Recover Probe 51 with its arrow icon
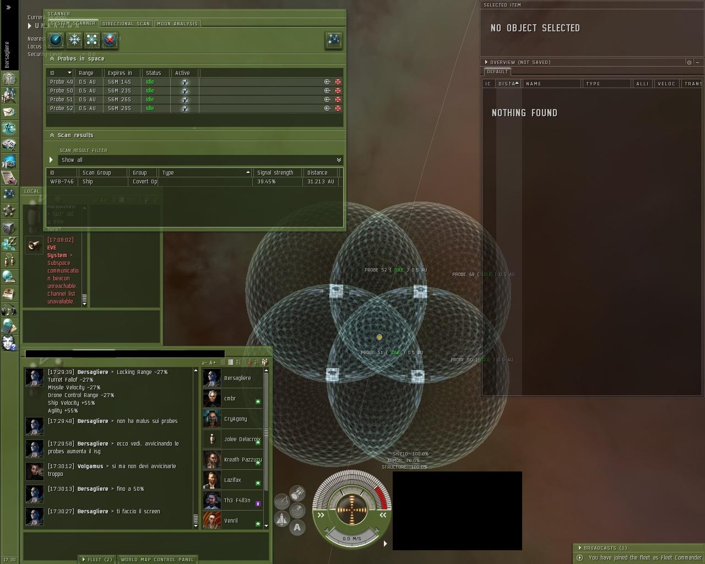This screenshot has width=705, height=564. pos(327,99)
